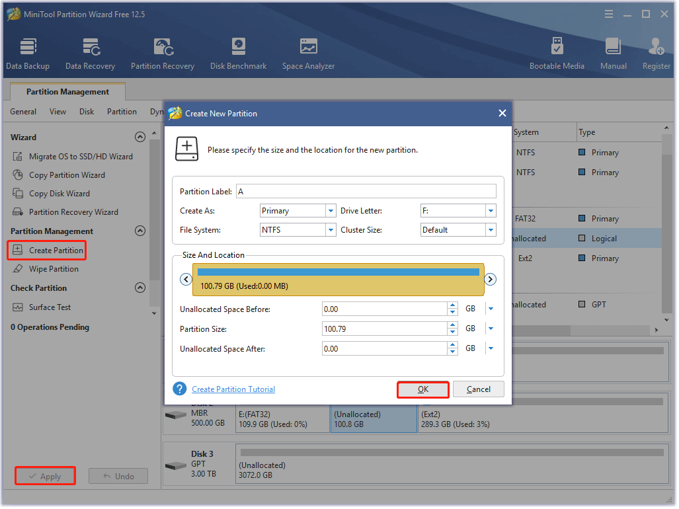Click Disk 3 drive icon

176,467
